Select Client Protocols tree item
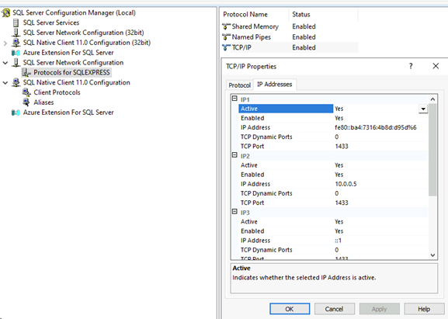448x319 pixels. [57, 92]
